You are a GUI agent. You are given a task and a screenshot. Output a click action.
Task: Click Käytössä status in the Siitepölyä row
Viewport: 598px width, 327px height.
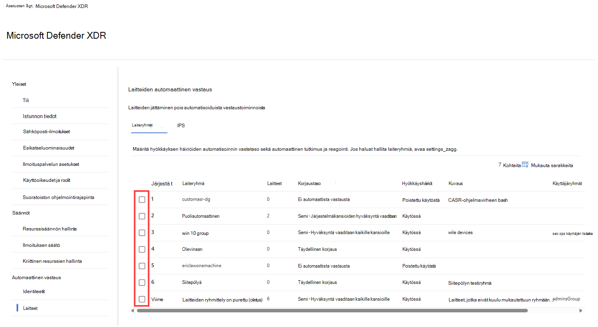[x=412, y=282]
